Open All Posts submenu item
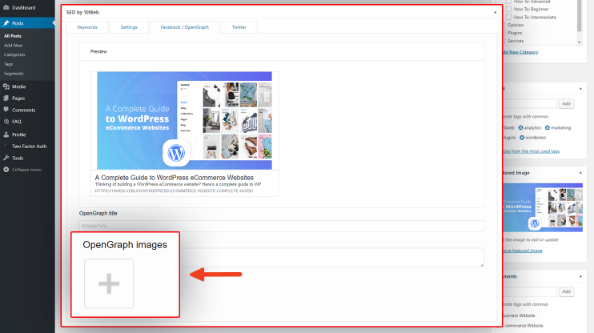 tap(13, 36)
